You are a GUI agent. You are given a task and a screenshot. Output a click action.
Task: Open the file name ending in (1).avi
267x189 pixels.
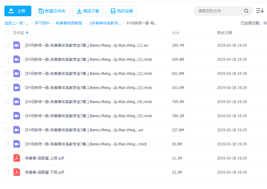[87, 45]
